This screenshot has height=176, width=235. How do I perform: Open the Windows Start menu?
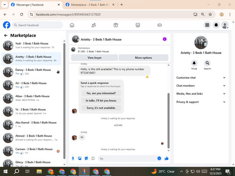pos(6,171)
